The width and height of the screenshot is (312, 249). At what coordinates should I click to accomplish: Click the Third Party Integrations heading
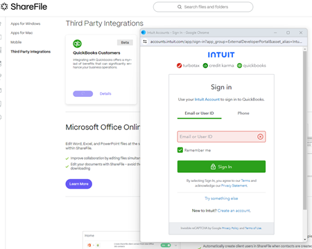tap(105, 24)
